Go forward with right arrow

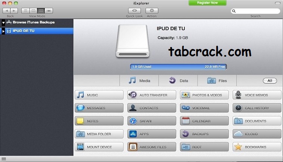tap(14, 11)
